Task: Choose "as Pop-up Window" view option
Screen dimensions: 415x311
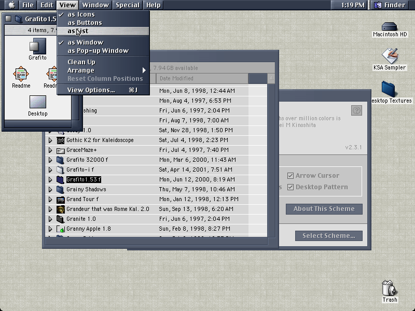Action: (x=103, y=51)
